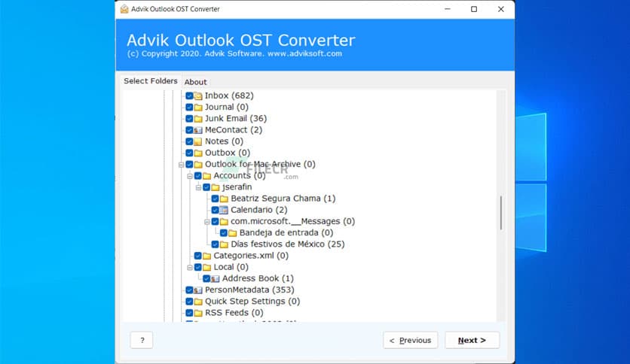630x364 pixels.
Task: Click the Advik app icon in title bar
Action: click(x=124, y=9)
